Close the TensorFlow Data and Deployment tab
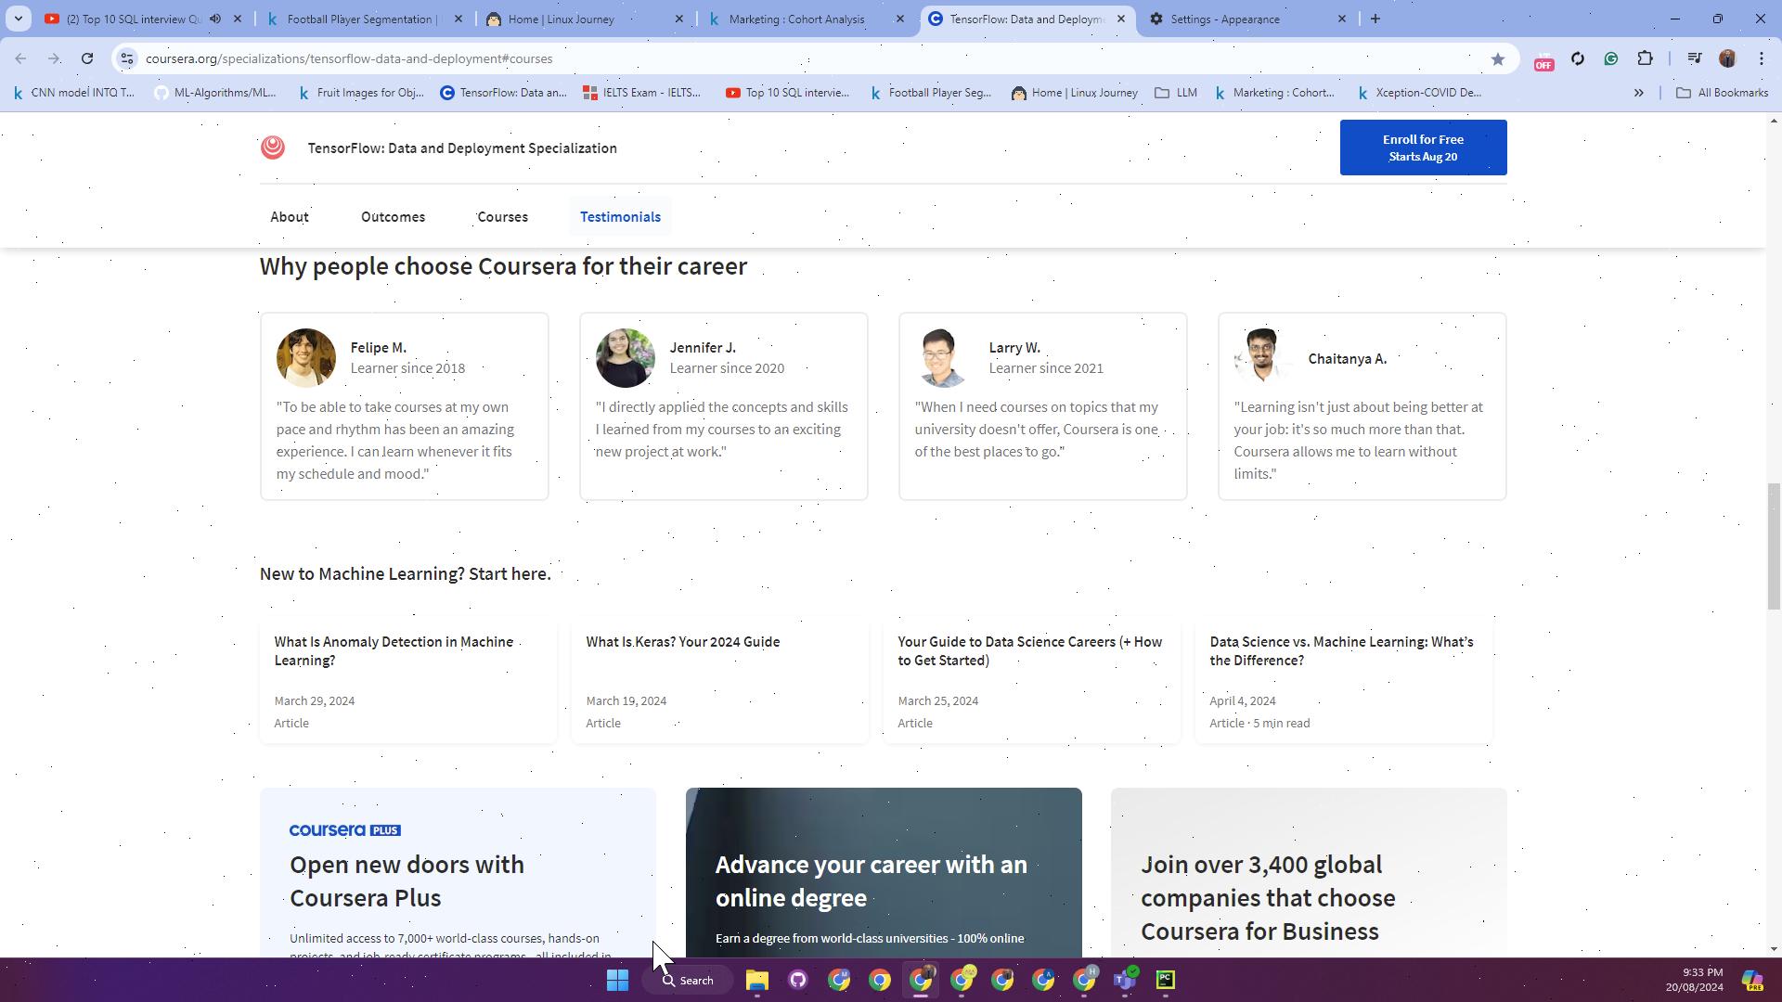Viewport: 1782px width, 1002px height. (1121, 19)
